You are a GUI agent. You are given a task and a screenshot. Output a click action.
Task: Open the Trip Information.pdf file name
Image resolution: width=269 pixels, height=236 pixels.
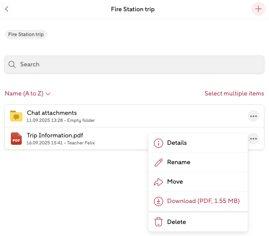(55, 135)
